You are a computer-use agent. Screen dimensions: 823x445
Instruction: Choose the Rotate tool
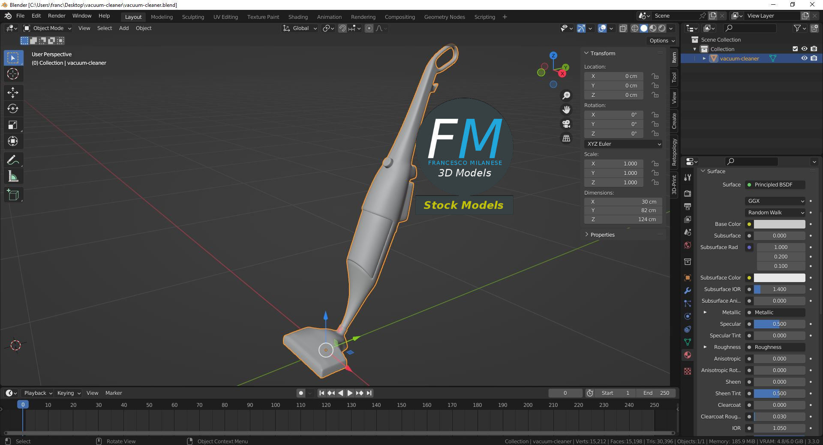[x=13, y=108]
